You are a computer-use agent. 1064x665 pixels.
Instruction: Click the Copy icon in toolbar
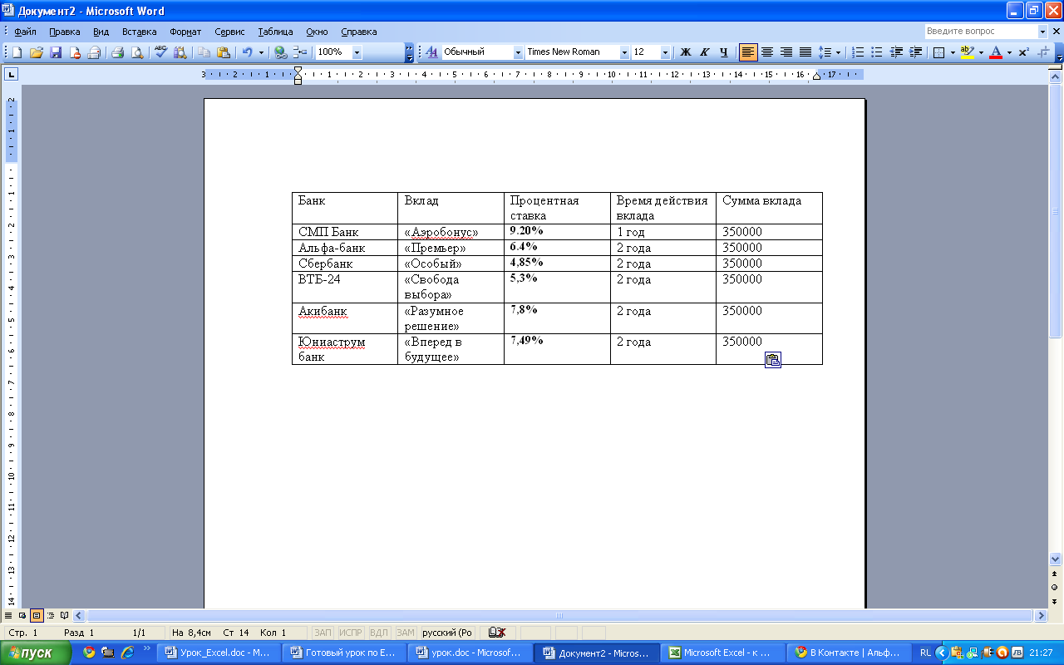204,52
